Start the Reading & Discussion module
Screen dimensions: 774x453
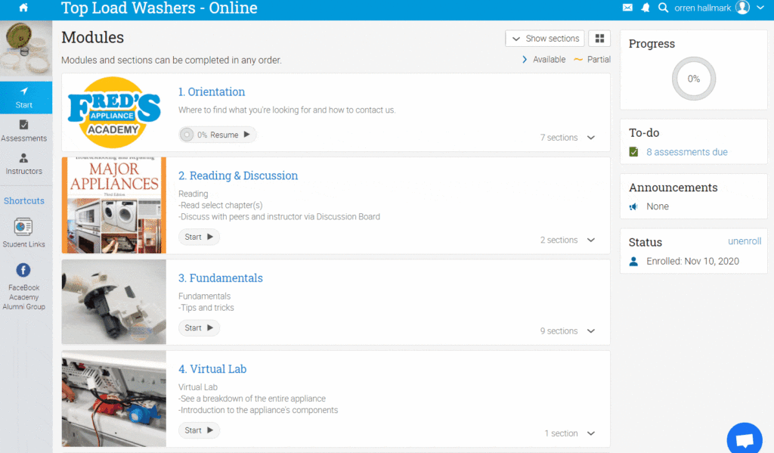[199, 237]
